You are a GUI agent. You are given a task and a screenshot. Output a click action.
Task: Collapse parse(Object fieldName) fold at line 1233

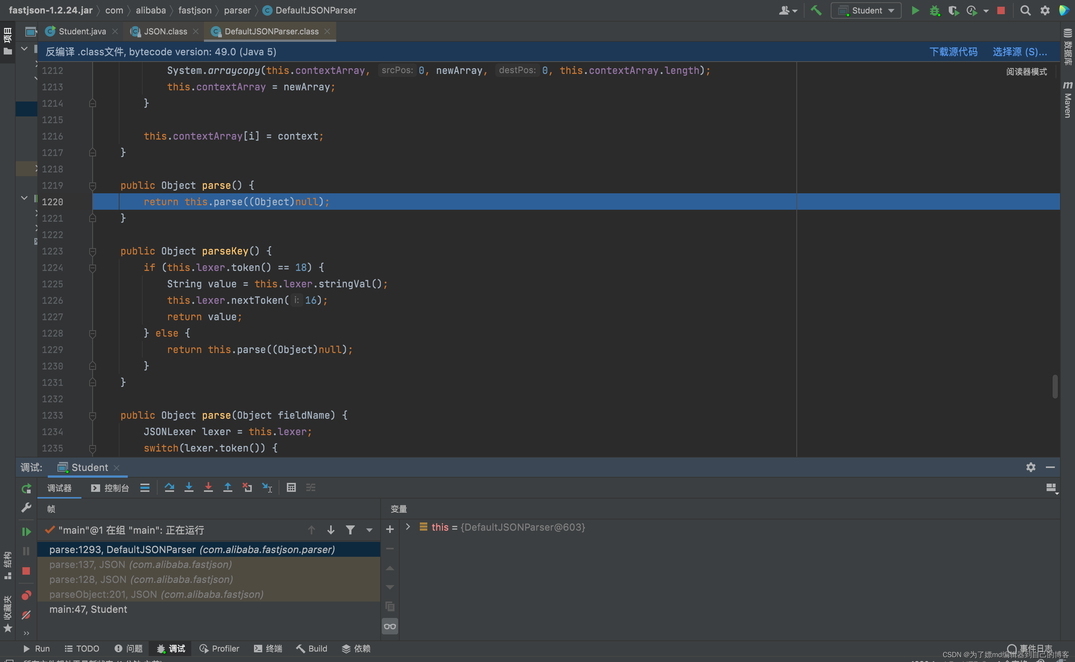pos(93,415)
